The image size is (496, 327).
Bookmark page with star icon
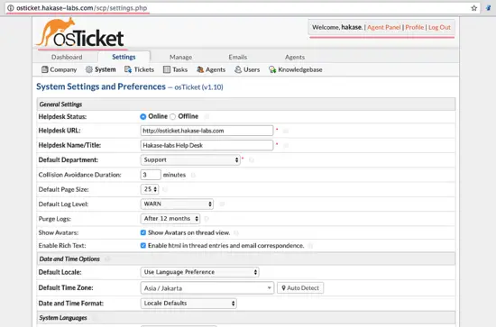click(x=473, y=8)
